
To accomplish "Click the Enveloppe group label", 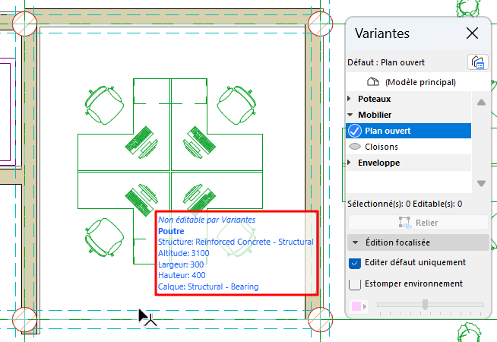I will pyautogui.click(x=378, y=163).
